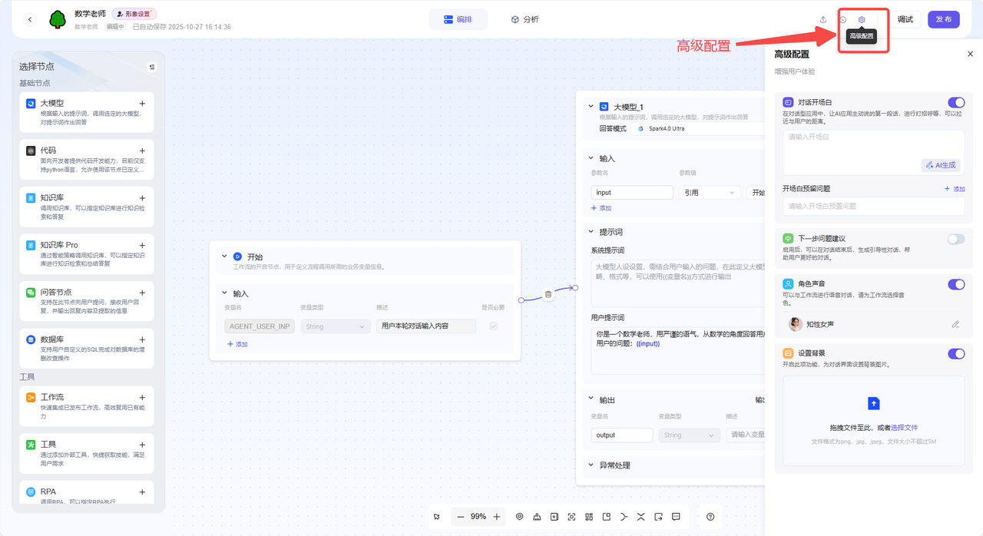983x536 pixels.
Task: Expand the 异常处理 section
Action: pyautogui.click(x=591, y=465)
